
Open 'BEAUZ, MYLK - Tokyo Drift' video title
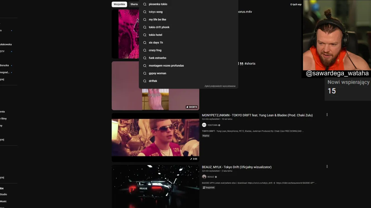click(237, 167)
